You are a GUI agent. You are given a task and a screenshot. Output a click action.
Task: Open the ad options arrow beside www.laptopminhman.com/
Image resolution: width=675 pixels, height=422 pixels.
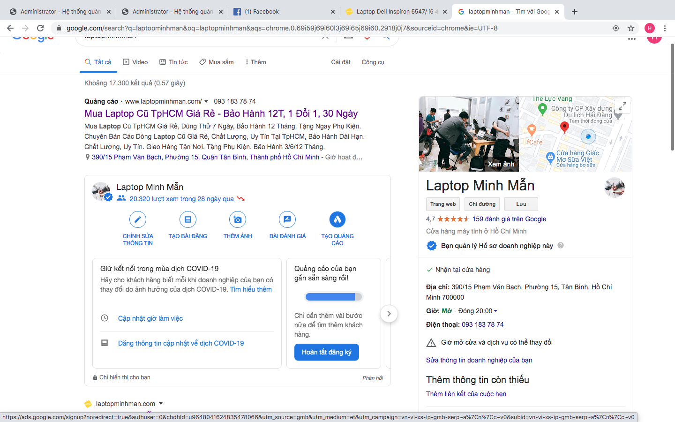(x=206, y=102)
